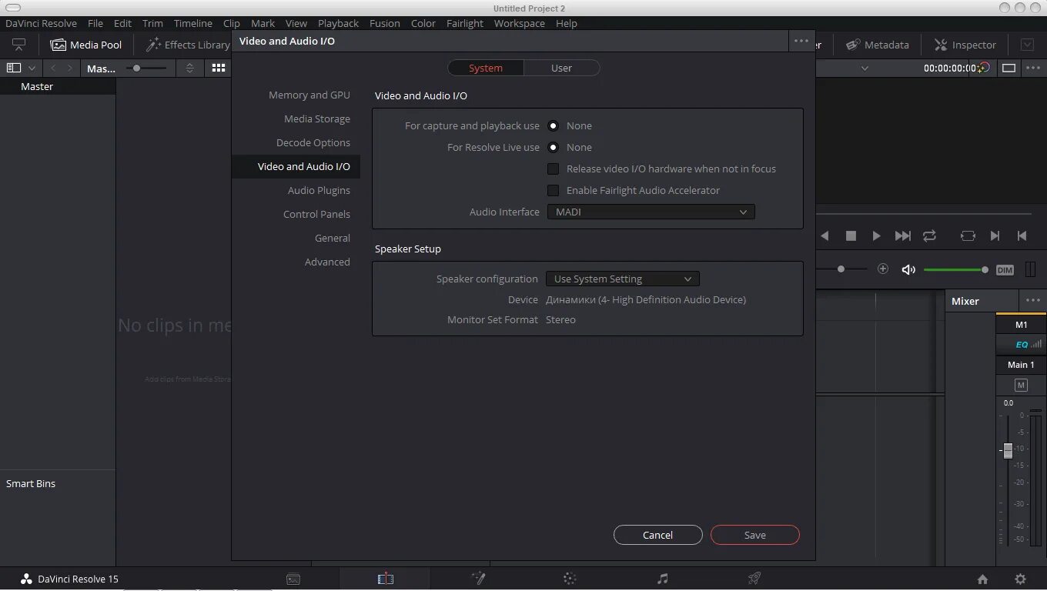Save the preferences

(x=755, y=535)
